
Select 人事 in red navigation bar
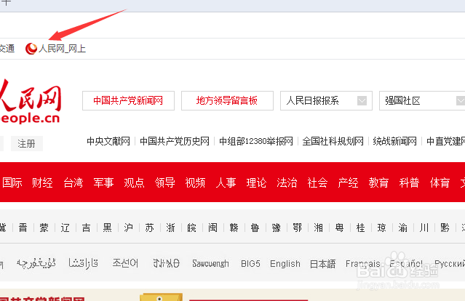(226, 182)
